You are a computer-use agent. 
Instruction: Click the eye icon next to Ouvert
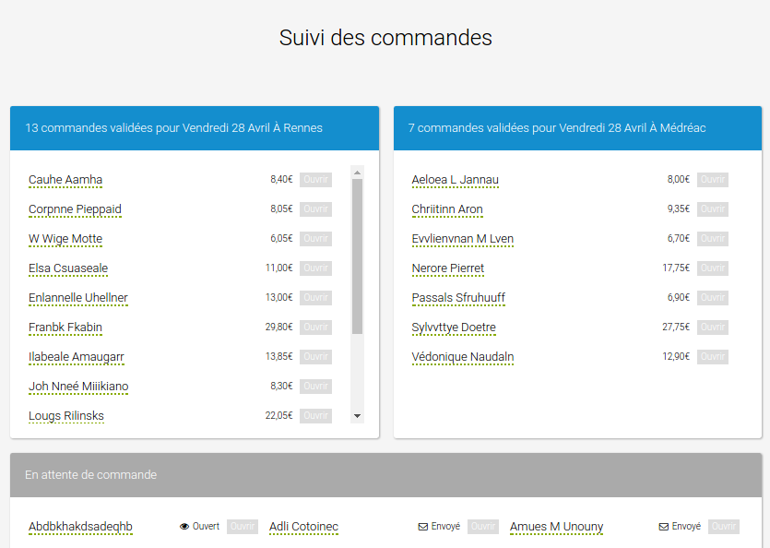click(184, 526)
